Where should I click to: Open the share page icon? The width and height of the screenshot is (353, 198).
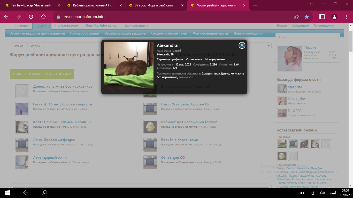pyautogui.click(x=296, y=17)
